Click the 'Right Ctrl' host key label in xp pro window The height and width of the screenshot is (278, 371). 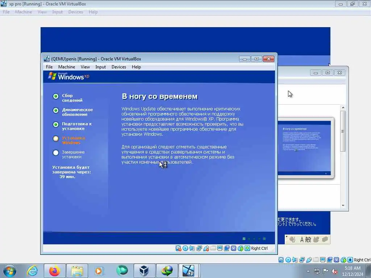(362, 260)
